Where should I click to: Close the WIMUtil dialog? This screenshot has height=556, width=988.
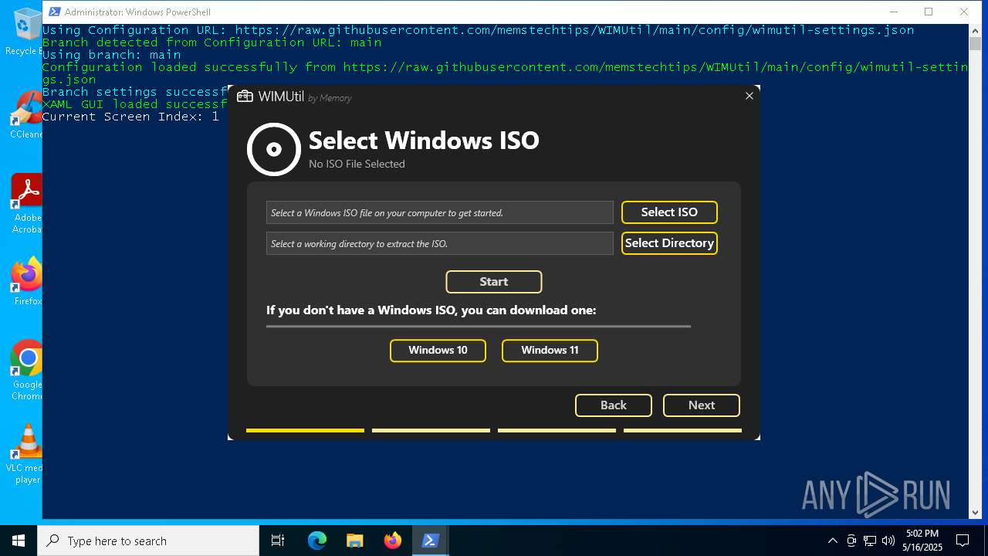pos(749,96)
